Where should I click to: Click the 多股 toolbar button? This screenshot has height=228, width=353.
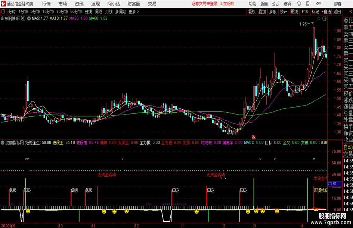(273, 12)
